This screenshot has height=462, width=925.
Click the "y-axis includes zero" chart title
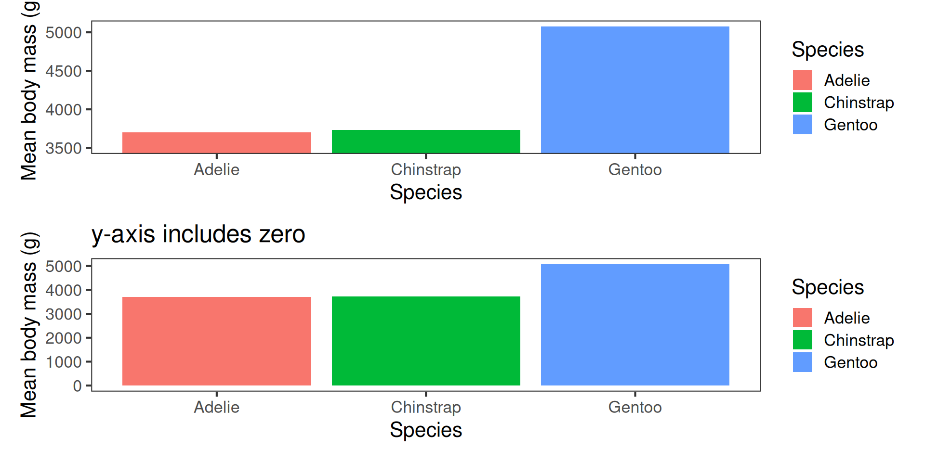point(198,234)
